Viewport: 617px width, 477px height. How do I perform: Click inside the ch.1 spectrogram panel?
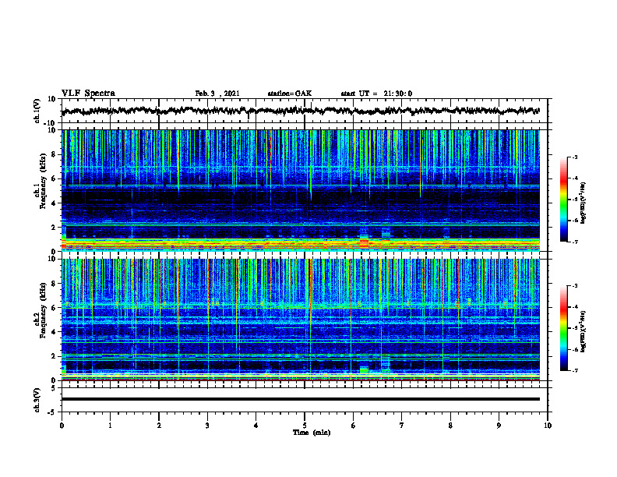pos(300,190)
